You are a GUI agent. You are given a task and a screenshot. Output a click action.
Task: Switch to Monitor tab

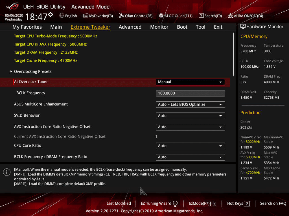pos(159,27)
